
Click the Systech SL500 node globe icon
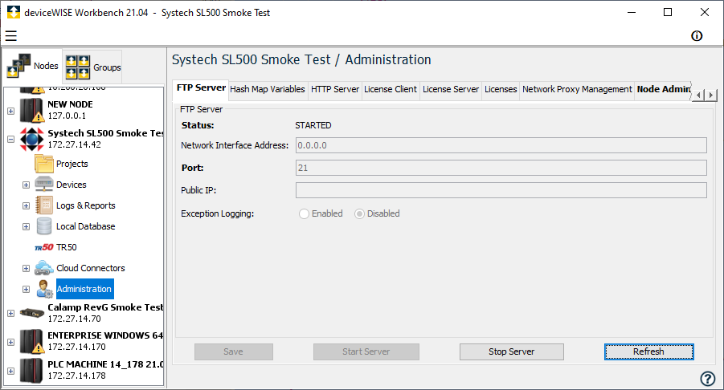(32, 139)
